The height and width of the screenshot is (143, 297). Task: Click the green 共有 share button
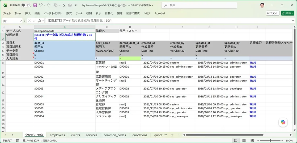coord(288,13)
